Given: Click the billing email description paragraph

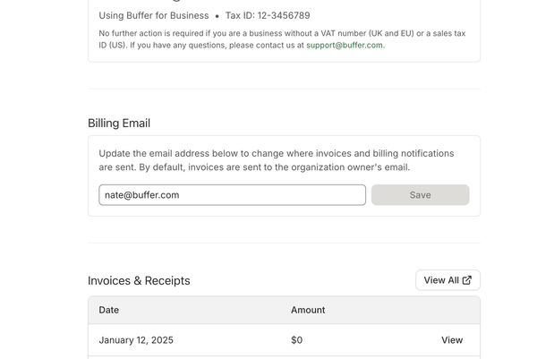Looking at the screenshot, I should tap(276, 160).
